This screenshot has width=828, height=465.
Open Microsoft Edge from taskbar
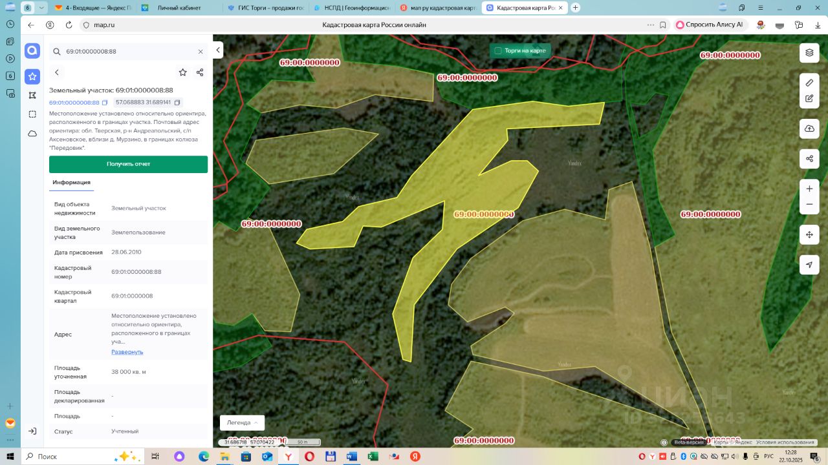tap(203, 456)
